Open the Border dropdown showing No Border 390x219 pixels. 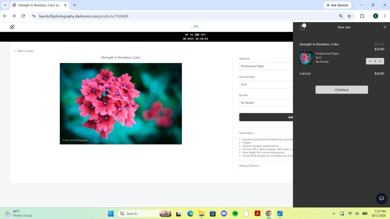[266, 103]
